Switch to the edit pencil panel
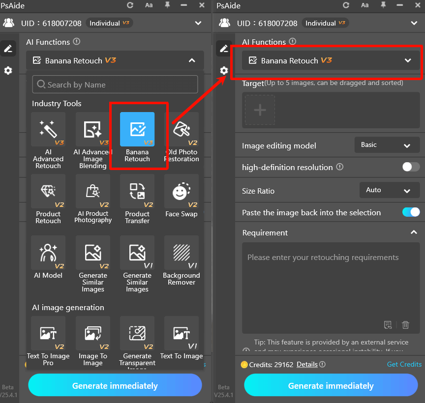The height and width of the screenshot is (403, 425). coord(7,49)
